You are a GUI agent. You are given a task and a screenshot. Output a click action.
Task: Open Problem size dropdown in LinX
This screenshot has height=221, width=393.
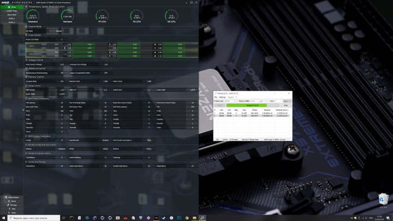(x=229, y=101)
